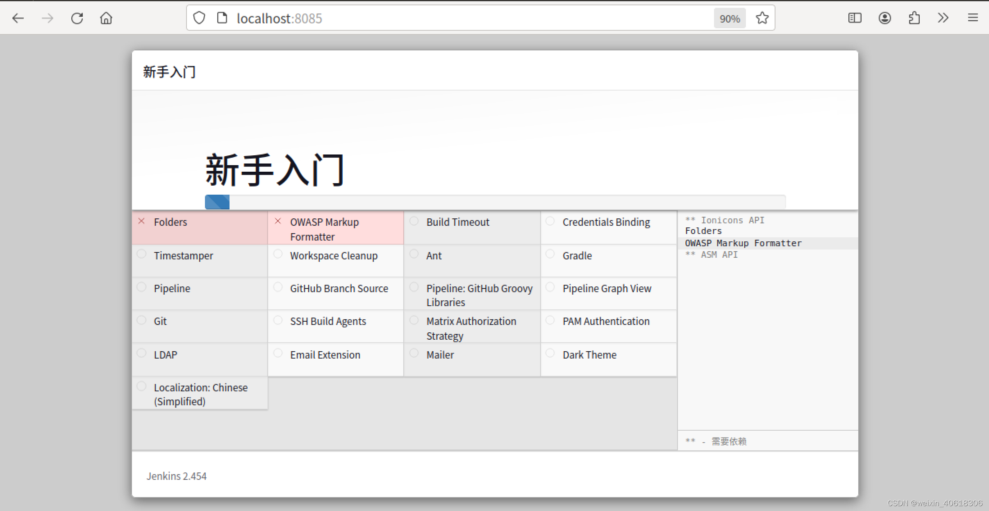Select the SSH Build Agents label

click(328, 321)
